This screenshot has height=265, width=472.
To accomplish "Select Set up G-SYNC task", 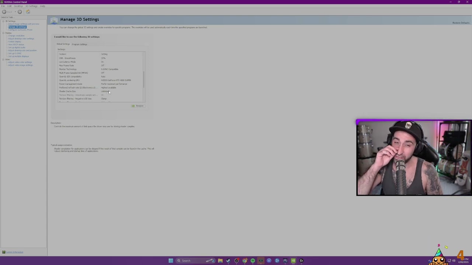I will click(15, 53).
